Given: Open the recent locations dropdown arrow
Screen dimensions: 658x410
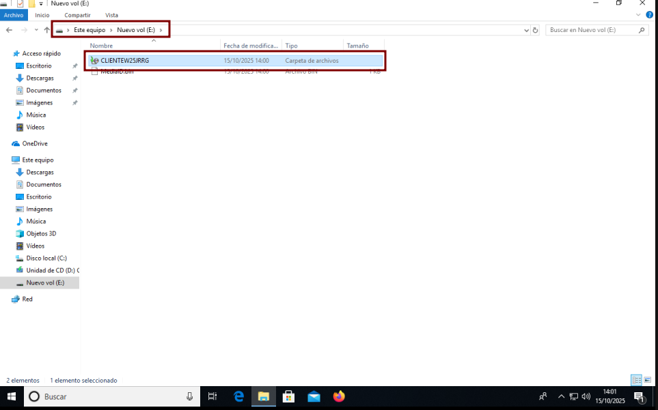Looking at the screenshot, I should tap(36, 30).
